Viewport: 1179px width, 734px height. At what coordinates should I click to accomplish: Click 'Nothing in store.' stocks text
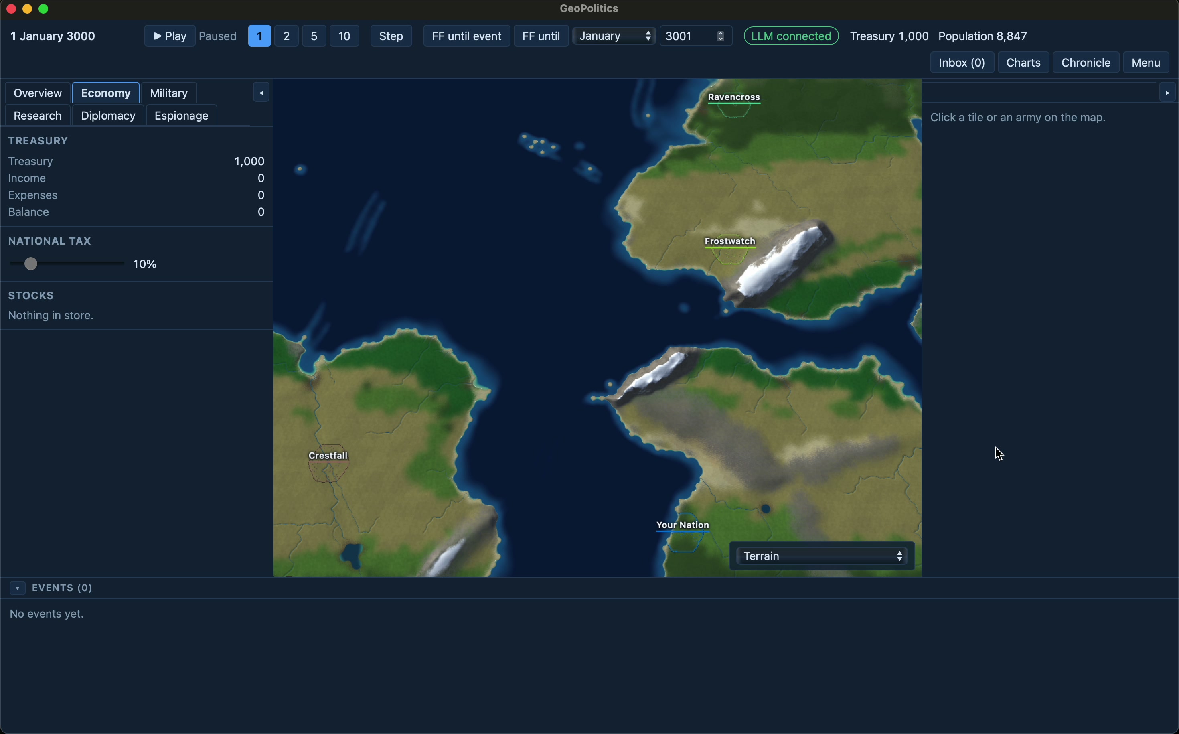tap(51, 316)
